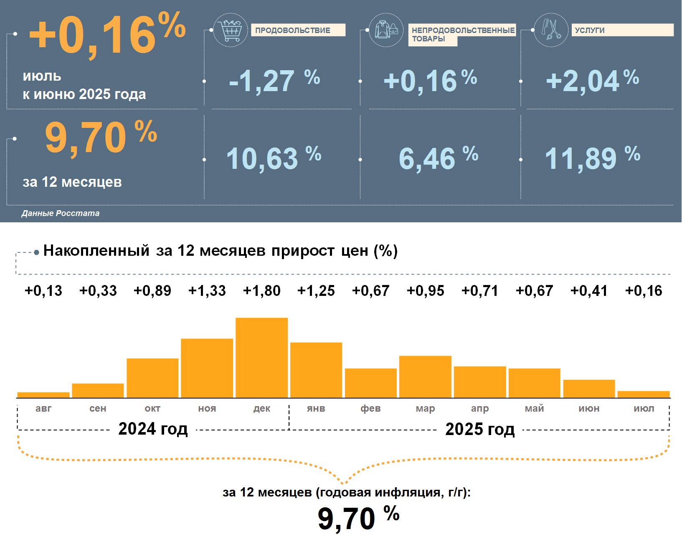The image size is (682, 537).
Task: Click the tallest bar for дек
Action: click(261, 358)
